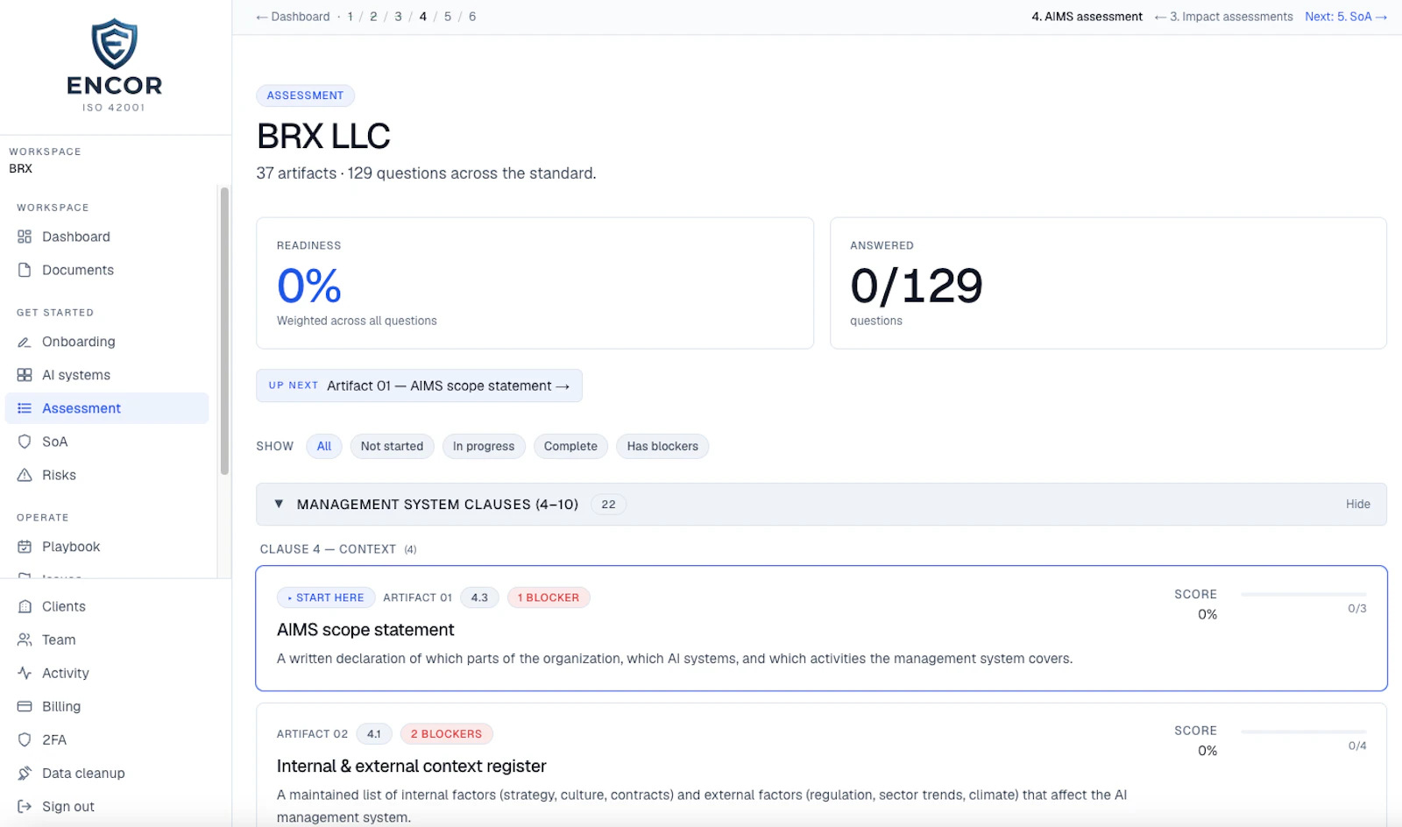
Task: Open Internal & external context register
Action: click(x=411, y=767)
